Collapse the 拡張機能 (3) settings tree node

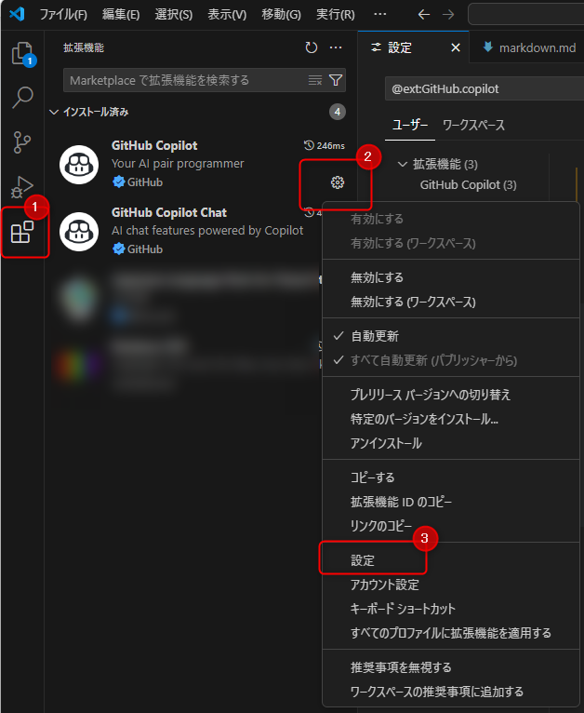(x=403, y=164)
